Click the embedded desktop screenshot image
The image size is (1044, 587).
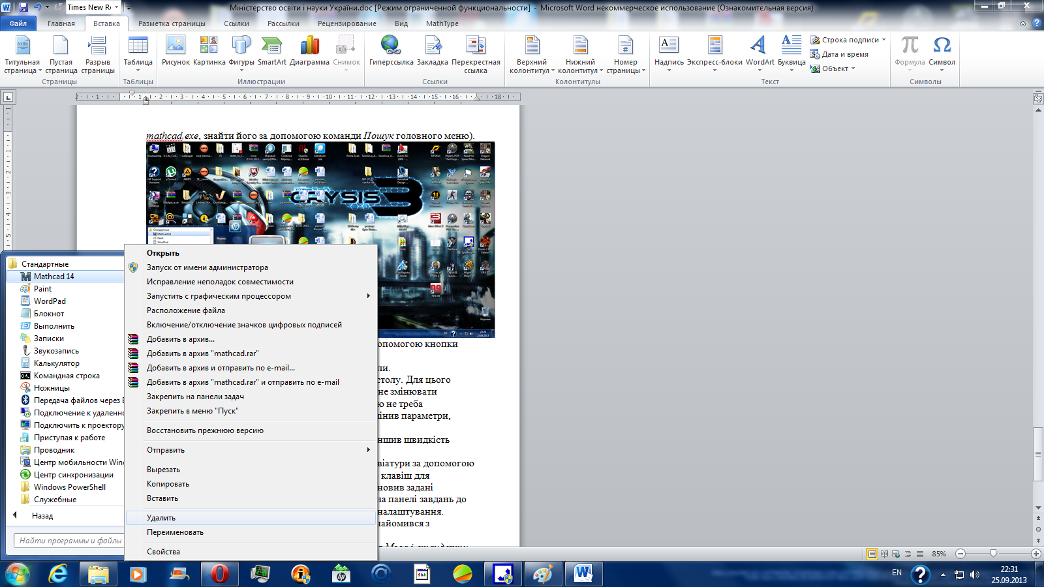[320, 239]
